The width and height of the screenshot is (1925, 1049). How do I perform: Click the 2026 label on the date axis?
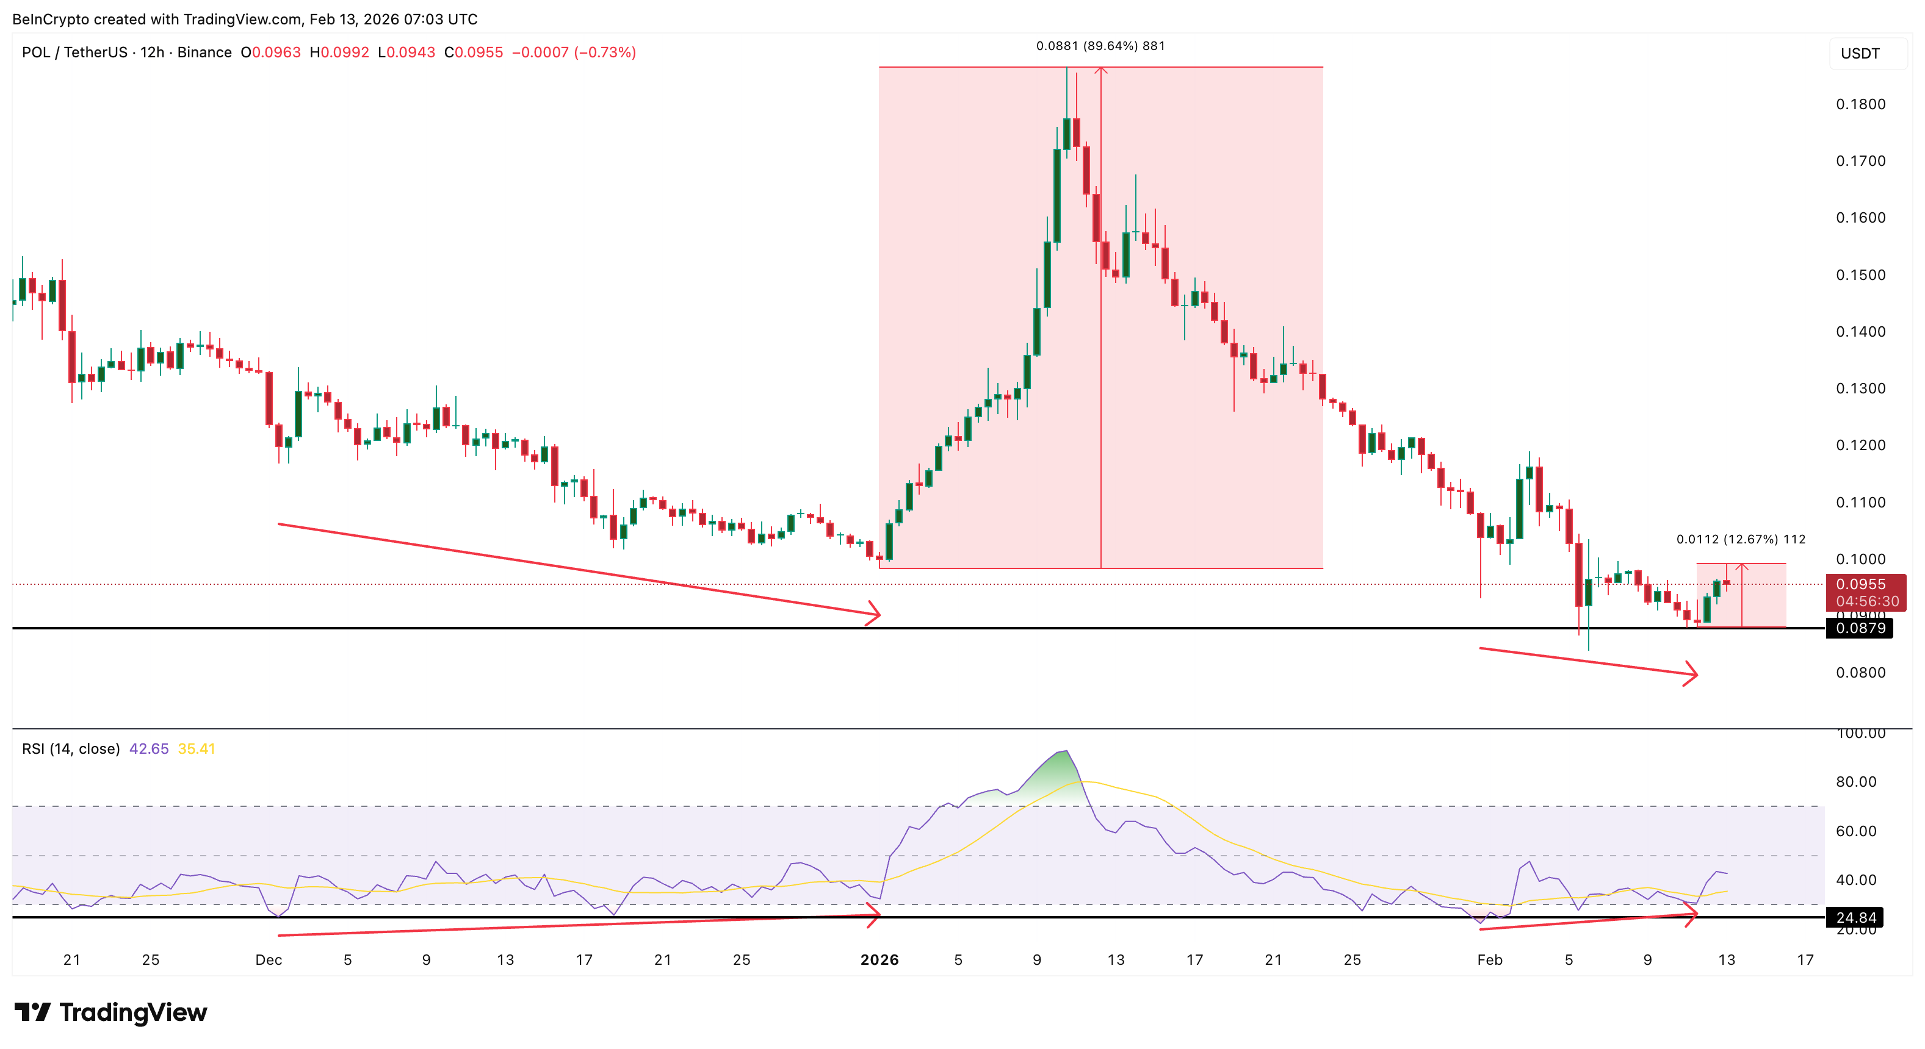879,960
